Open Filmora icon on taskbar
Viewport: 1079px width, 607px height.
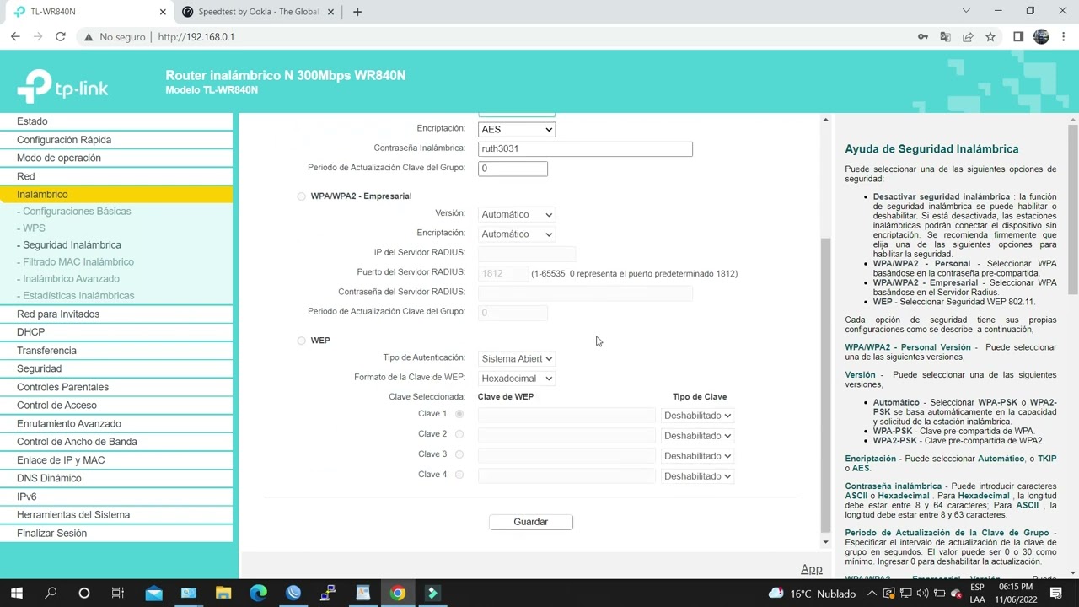(432, 594)
